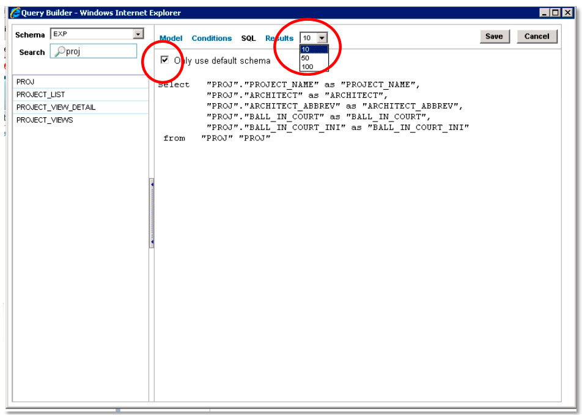Click the search magnifier icon in Search box
Image resolution: width=582 pixels, height=417 pixels.
(61, 51)
